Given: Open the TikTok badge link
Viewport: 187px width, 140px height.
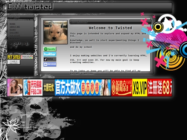Looking at the screenshot, I should pyautogui.click(x=50, y=59).
